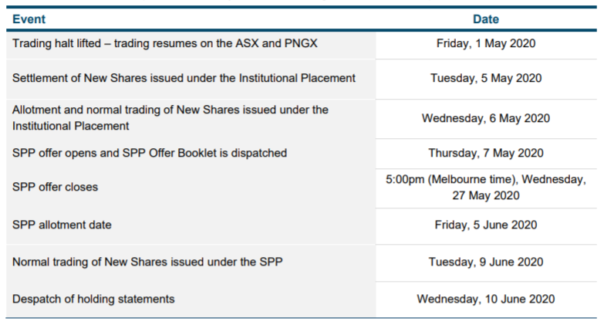Select Despatch of holding statements text
Image resolution: width=604 pixels, height=325 pixels.
click(93, 300)
